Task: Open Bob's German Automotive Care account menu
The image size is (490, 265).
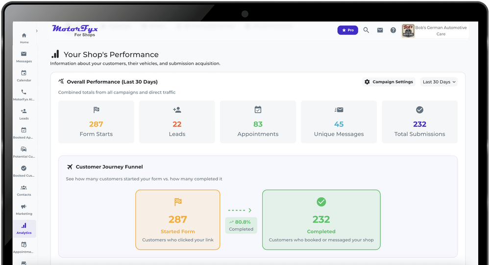Action: coord(435,31)
